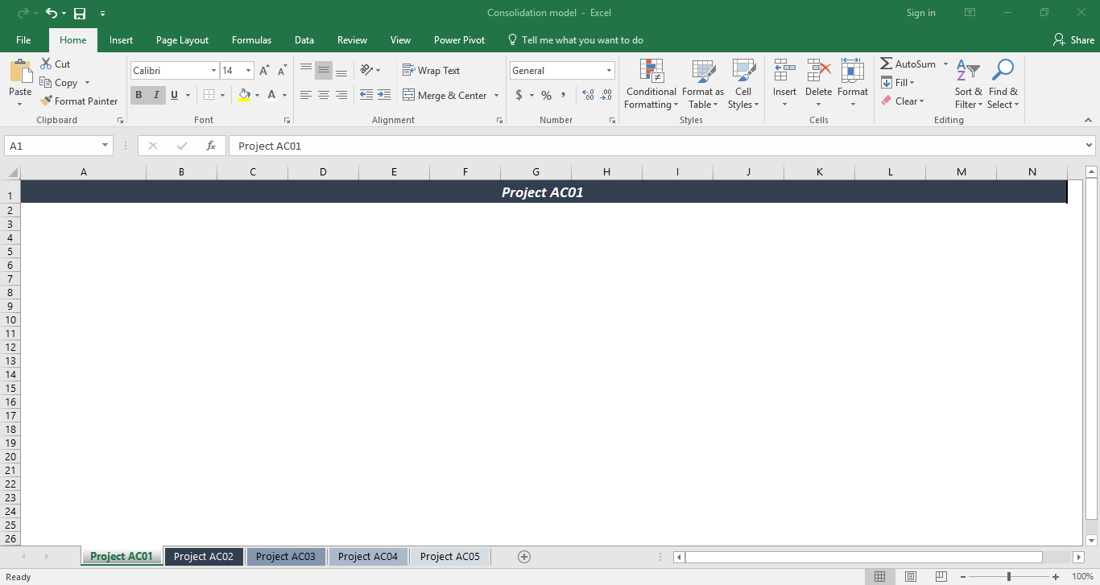Click the AutoSum sigma icon

887,64
